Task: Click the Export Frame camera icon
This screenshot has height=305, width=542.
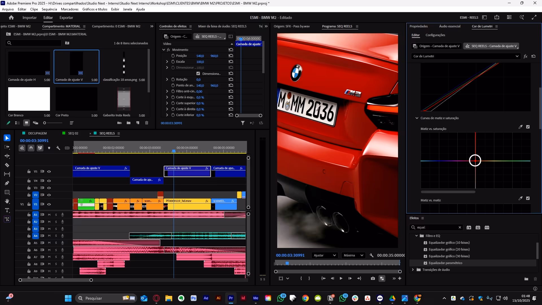Action: pos(373,278)
